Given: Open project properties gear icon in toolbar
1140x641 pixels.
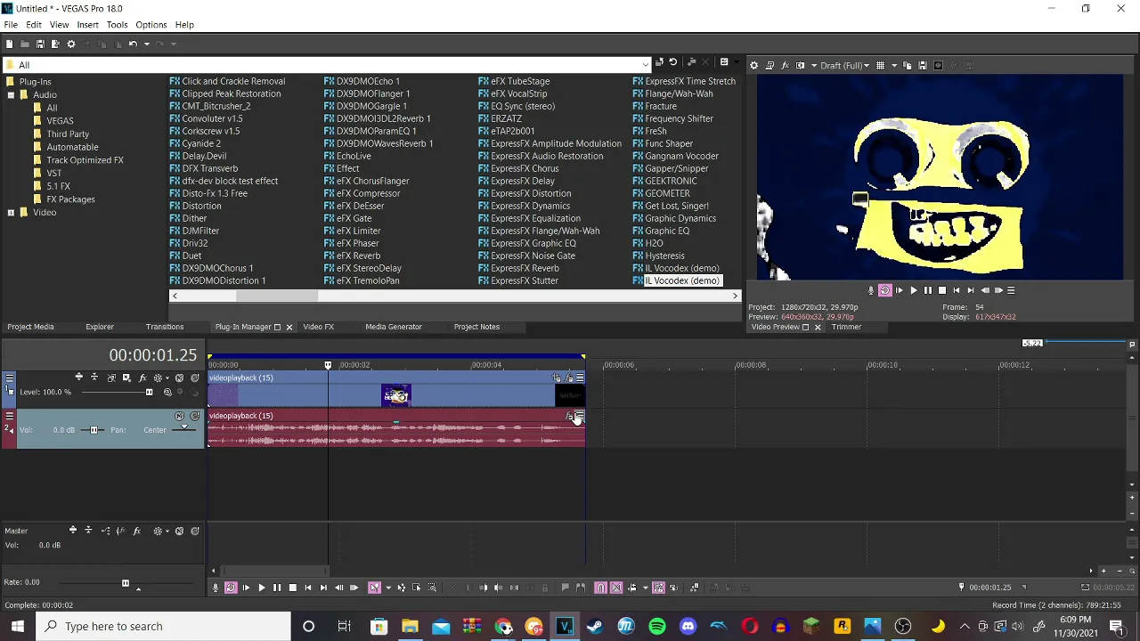Looking at the screenshot, I should [71, 44].
